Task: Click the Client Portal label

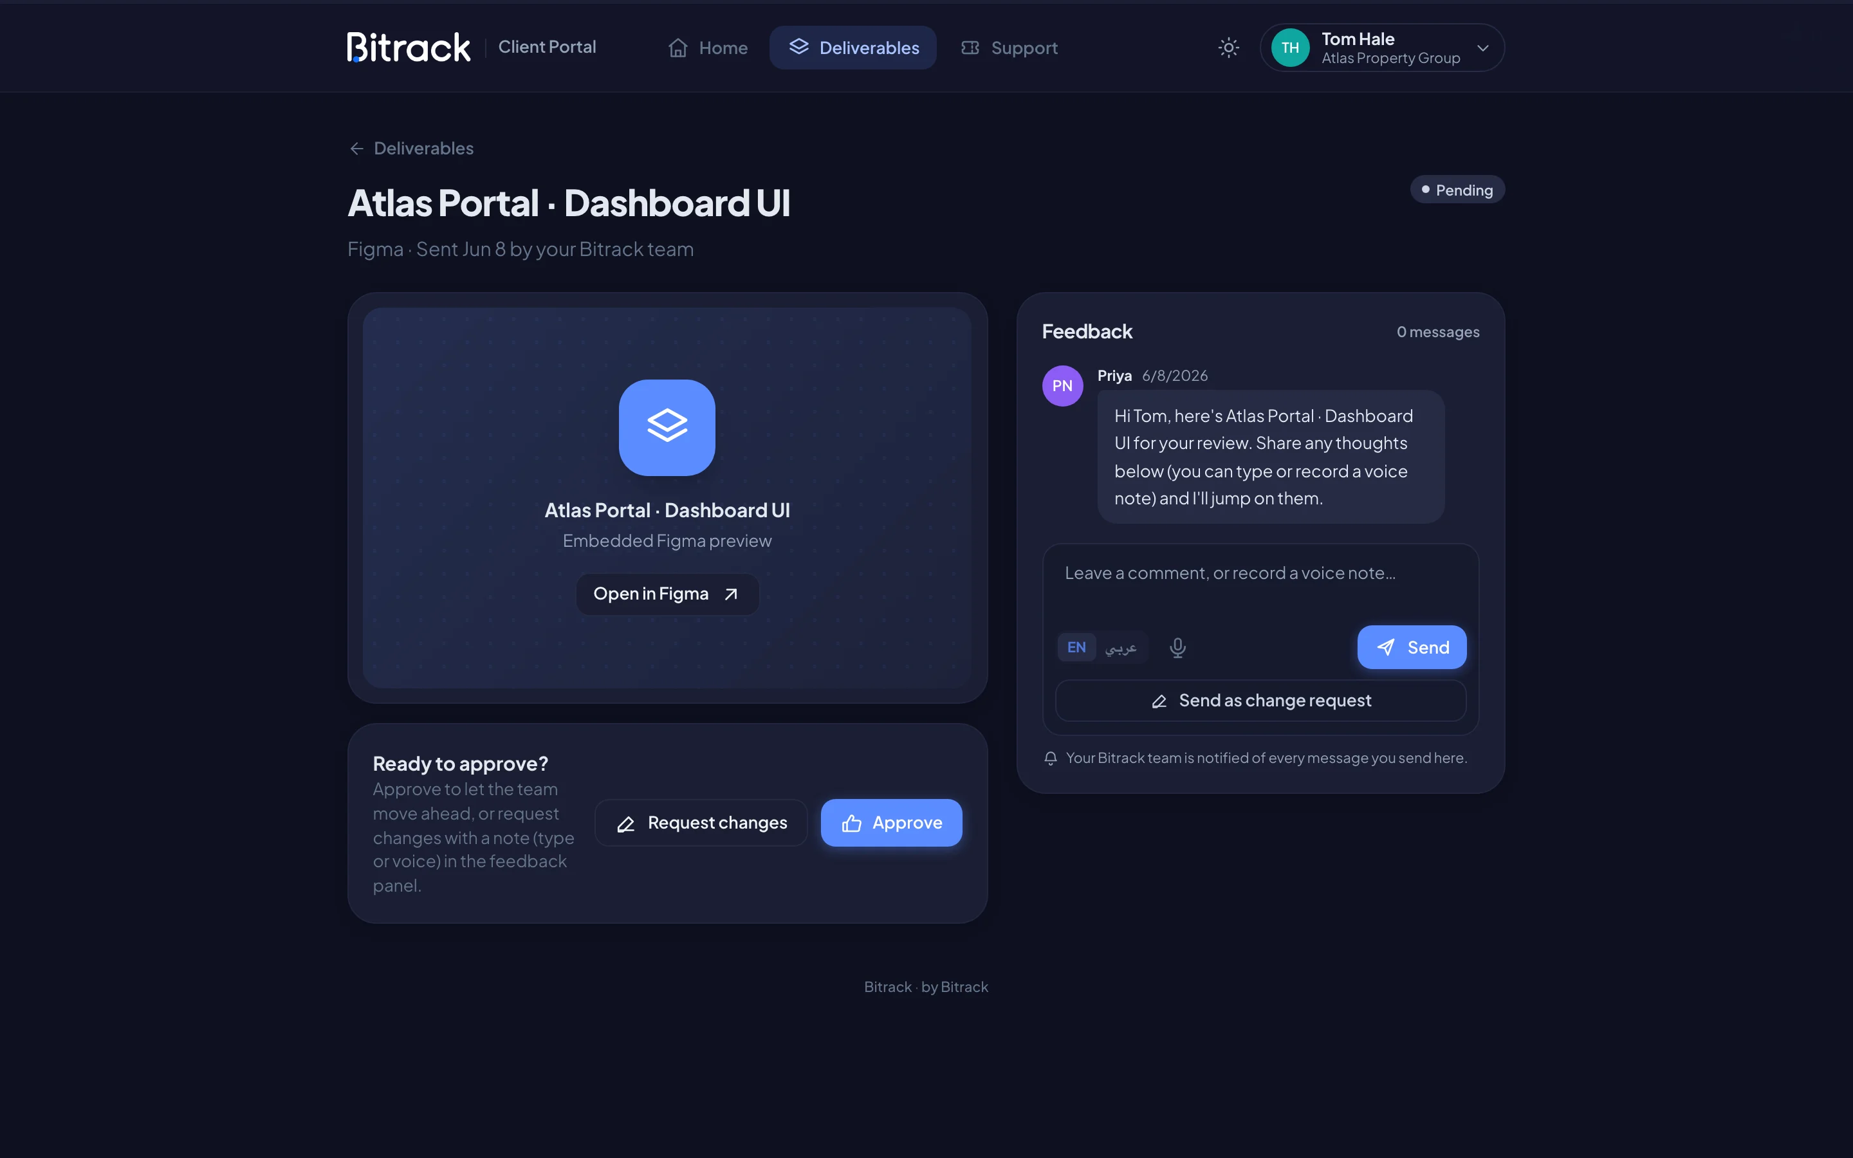Action: (x=547, y=48)
